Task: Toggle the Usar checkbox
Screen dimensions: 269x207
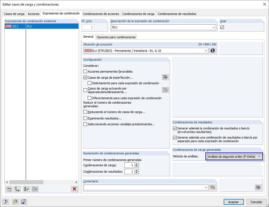Action: (x=222, y=27)
